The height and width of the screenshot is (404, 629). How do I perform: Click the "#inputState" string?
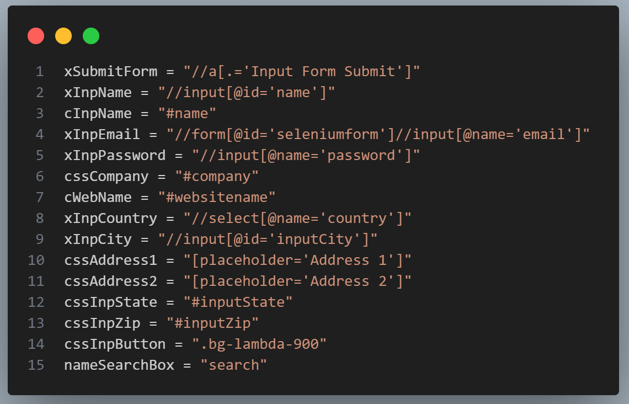pos(238,302)
